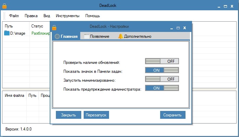The width and height of the screenshot is (239, 137).
Task: Toggle Показать предупреждение администратора switch
Action: point(162,88)
